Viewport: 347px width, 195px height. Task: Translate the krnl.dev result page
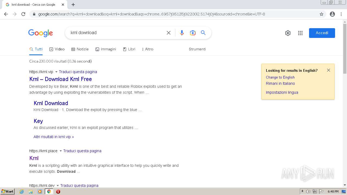(79, 186)
